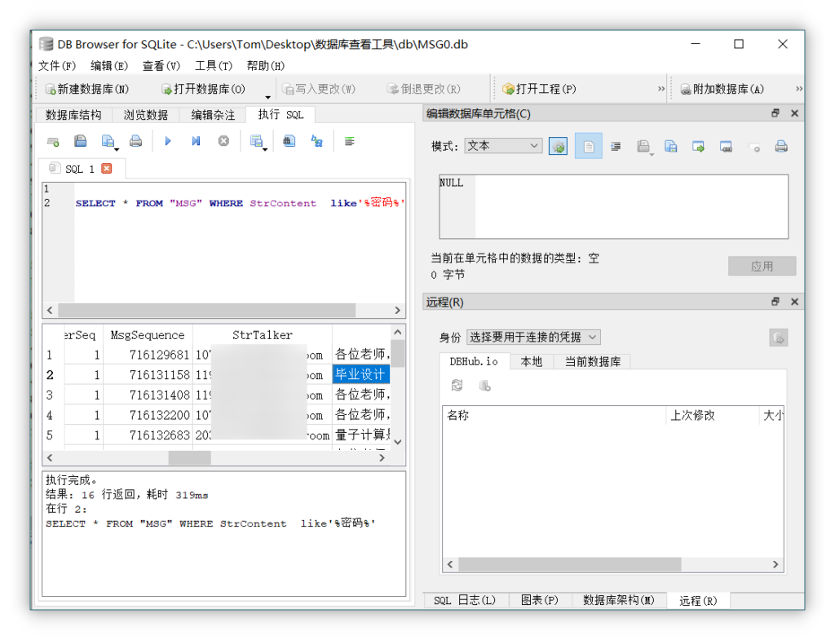This screenshot has height=640, width=835.
Task: Click the save SQL file icon
Action: pyautogui.click(x=108, y=141)
